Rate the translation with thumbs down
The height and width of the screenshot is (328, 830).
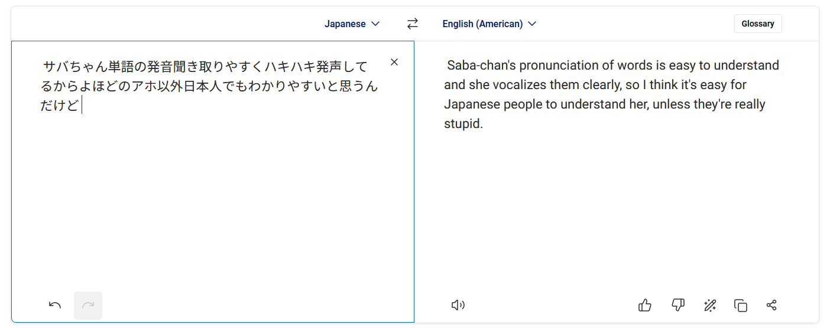(x=677, y=305)
